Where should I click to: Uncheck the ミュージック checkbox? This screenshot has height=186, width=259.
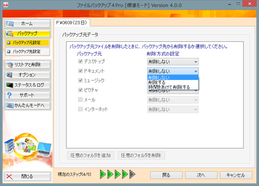pos(80,80)
